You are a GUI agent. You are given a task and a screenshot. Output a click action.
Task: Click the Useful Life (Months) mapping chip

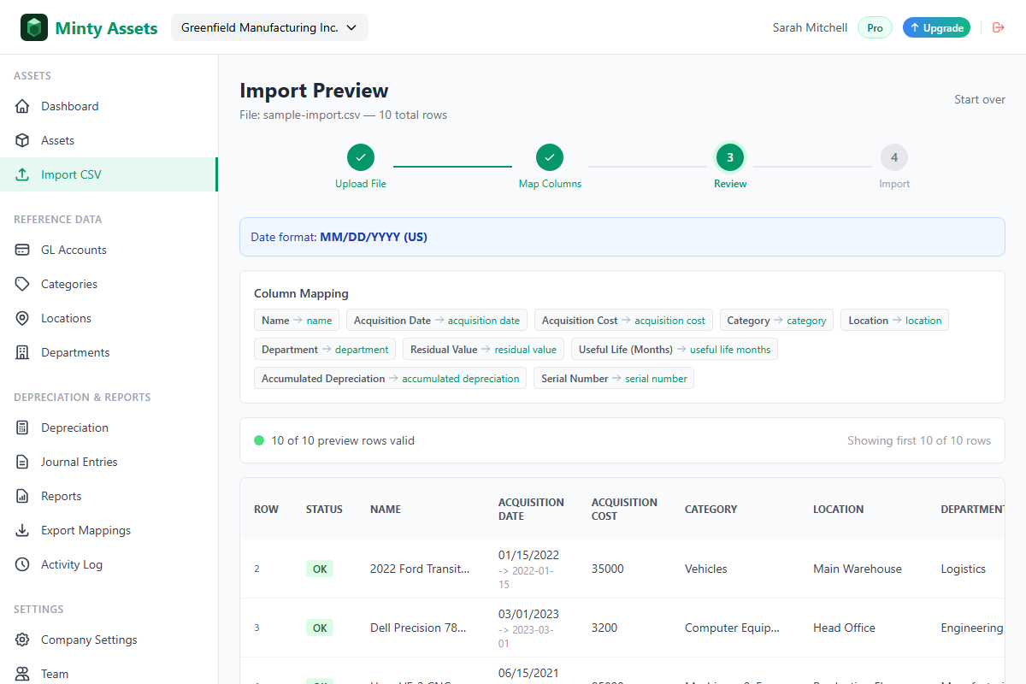(675, 350)
